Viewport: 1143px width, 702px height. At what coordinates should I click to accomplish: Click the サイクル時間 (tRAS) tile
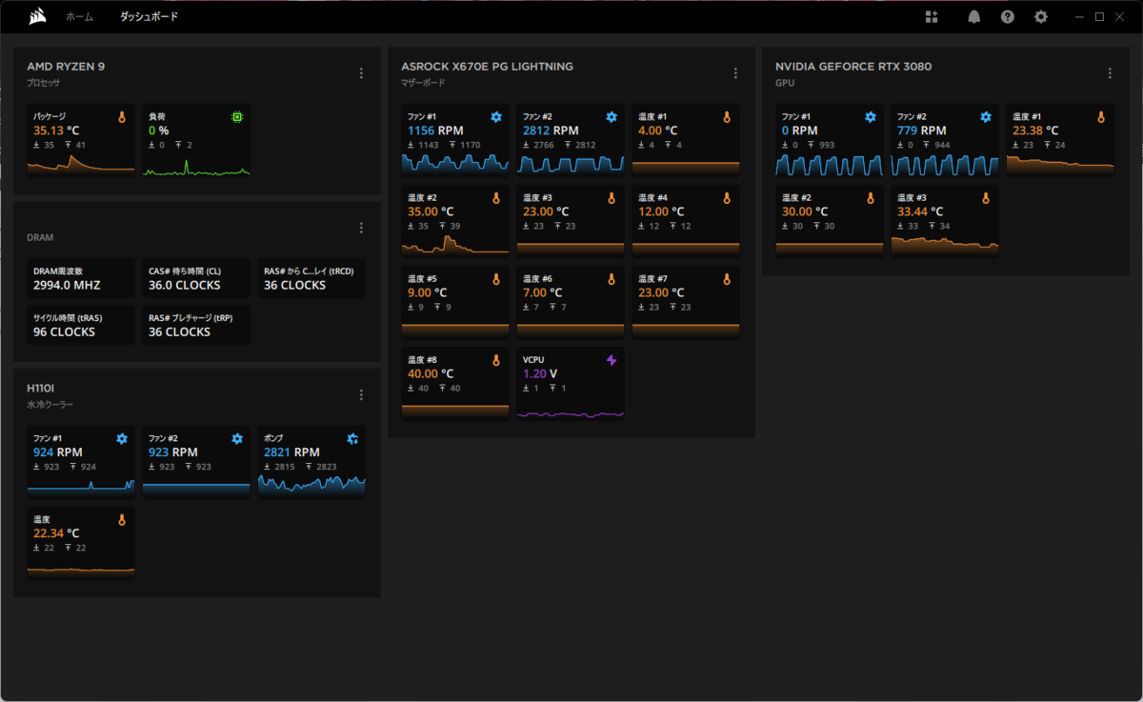[81, 325]
